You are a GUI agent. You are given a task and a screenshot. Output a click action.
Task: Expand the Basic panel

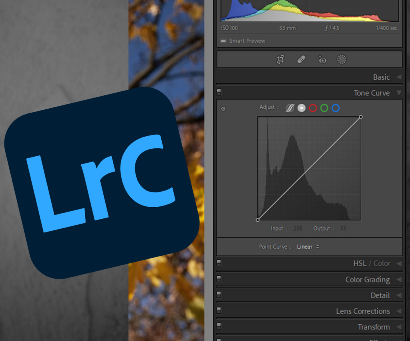tap(381, 77)
